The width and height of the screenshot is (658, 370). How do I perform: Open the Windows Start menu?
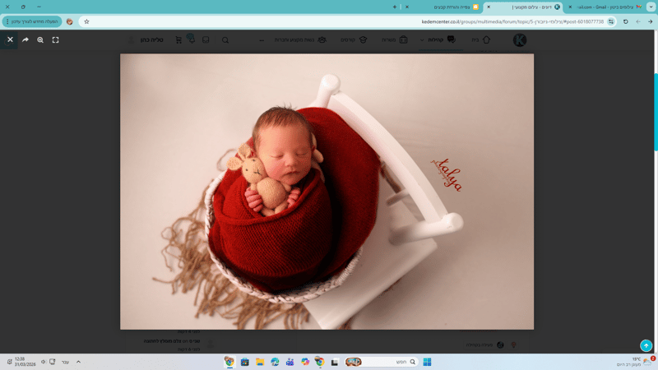(427, 362)
